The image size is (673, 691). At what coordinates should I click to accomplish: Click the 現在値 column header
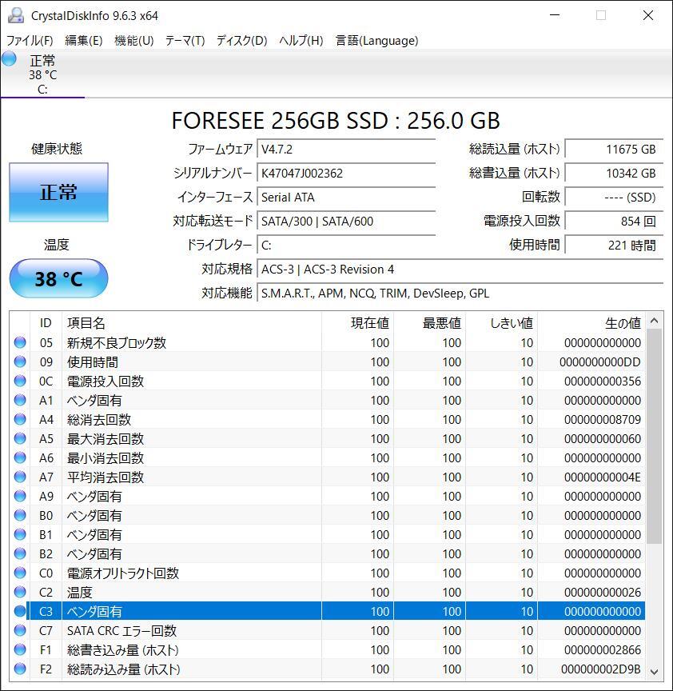pos(357,323)
